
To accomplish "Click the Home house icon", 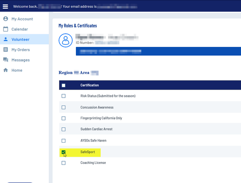I will coord(6,70).
